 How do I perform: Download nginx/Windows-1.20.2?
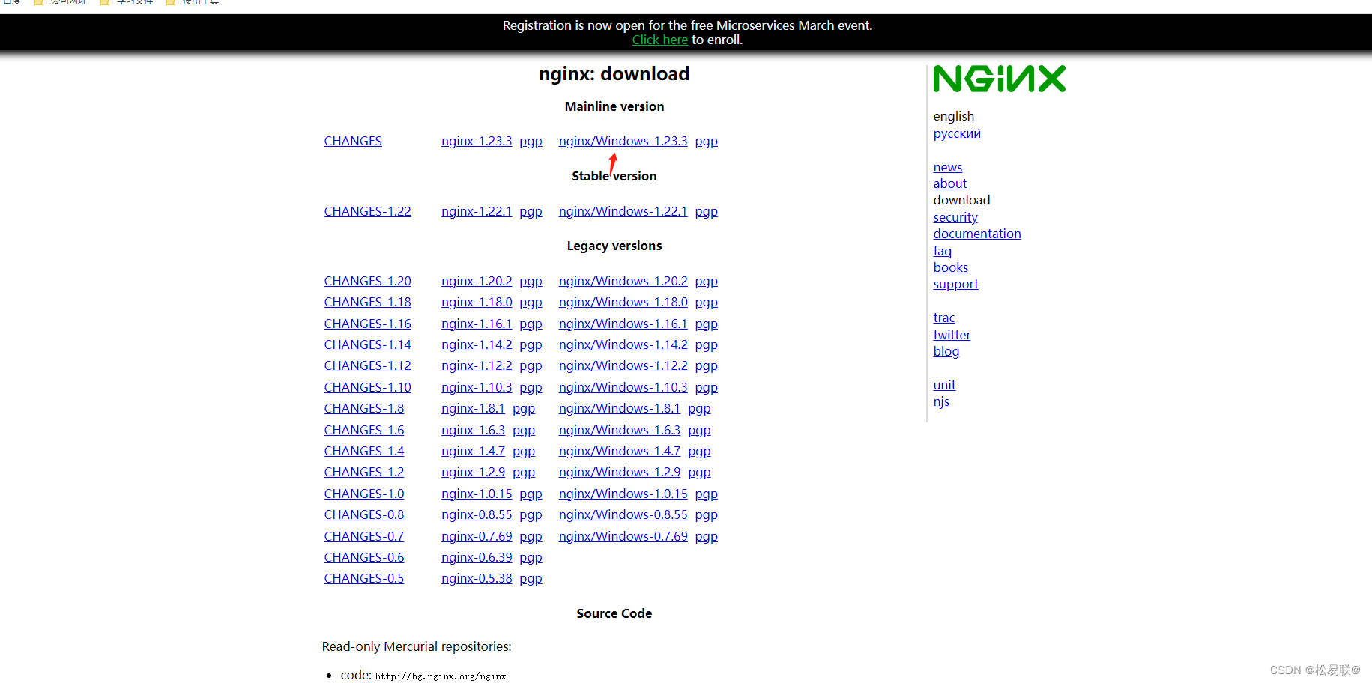coord(623,281)
